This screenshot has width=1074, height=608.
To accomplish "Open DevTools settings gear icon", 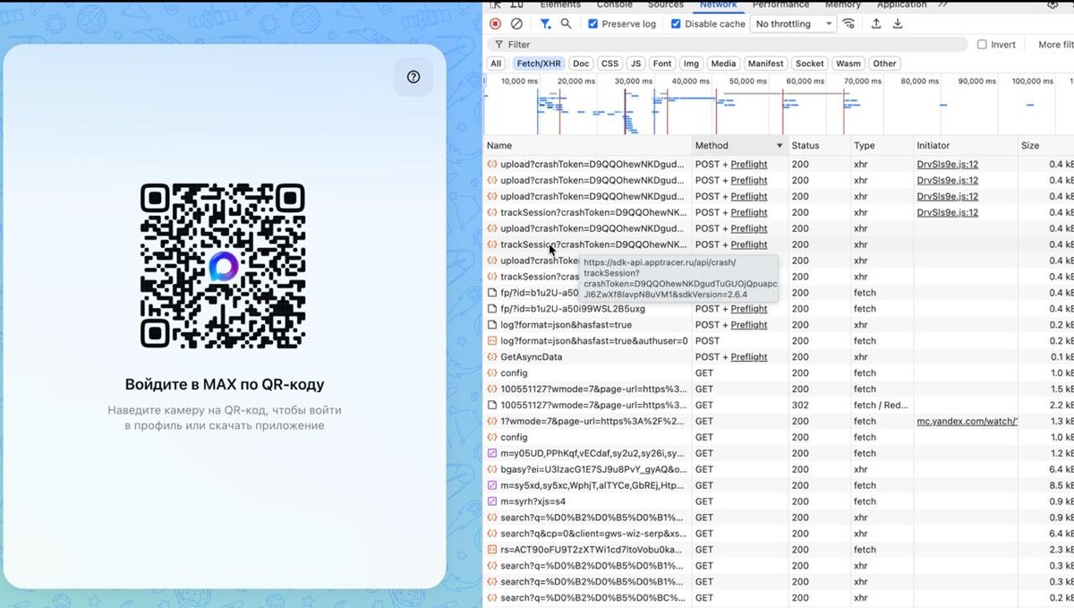I will pyautogui.click(x=1053, y=4).
